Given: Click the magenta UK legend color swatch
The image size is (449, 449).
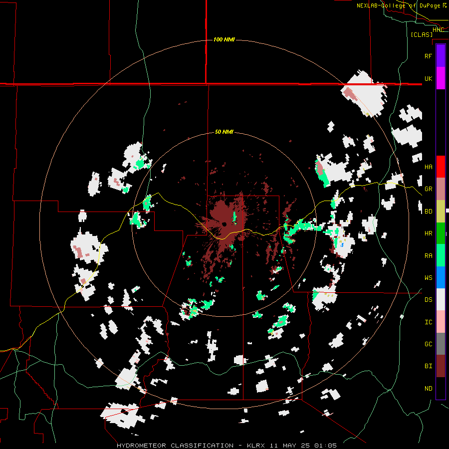Looking at the screenshot, I should coord(441,78).
